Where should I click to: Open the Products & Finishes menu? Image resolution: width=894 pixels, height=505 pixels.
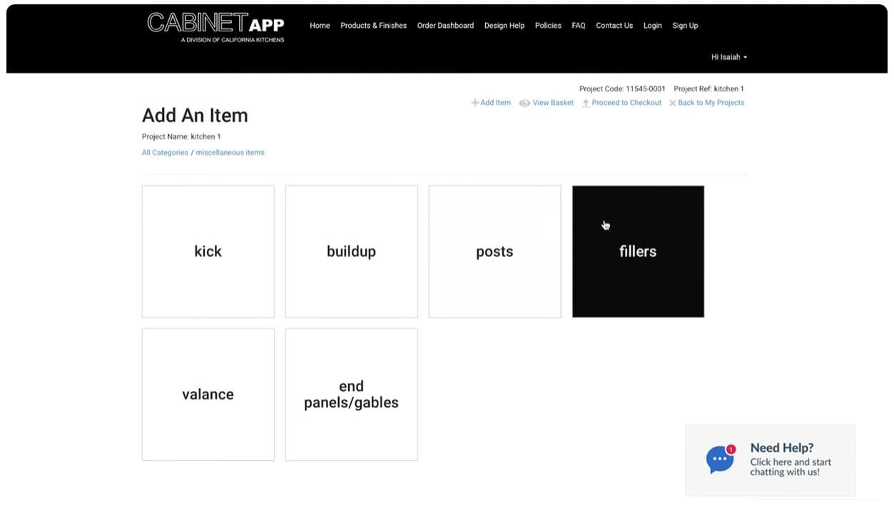point(373,26)
